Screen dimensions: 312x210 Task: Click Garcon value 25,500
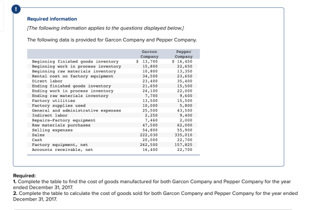[150, 110]
